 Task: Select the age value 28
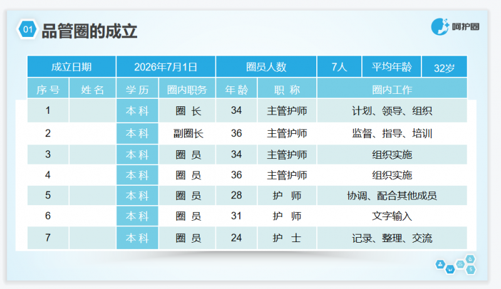pos(237,195)
